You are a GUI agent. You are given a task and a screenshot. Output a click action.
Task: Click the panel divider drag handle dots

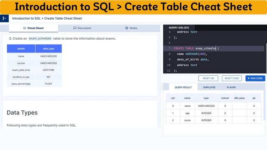click(162, 87)
